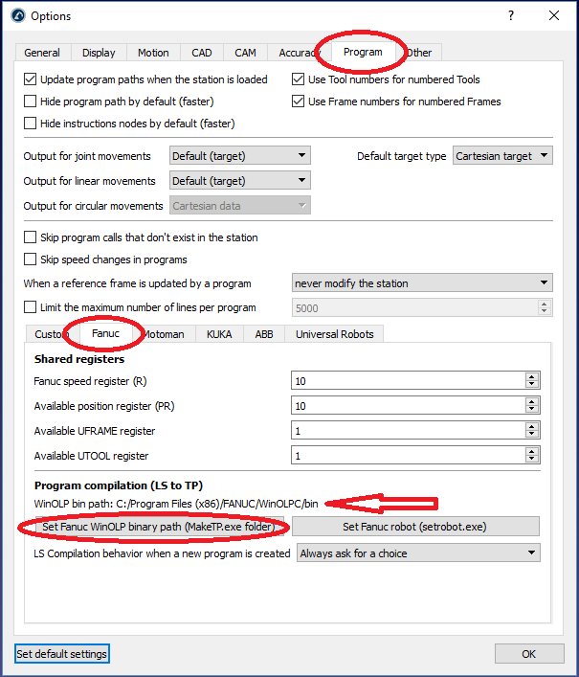Decrease Fanuc speed register value
The height and width of the screenshot is (677, 579).
(532, 385)
